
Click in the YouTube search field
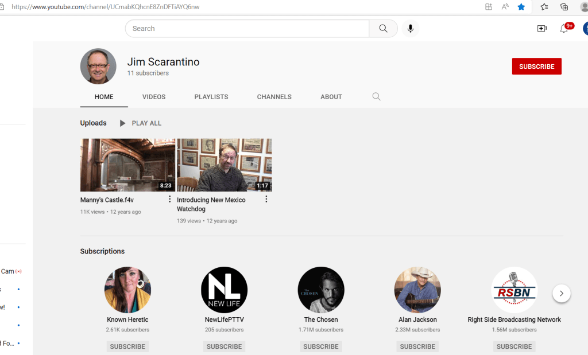coord(247,29)
